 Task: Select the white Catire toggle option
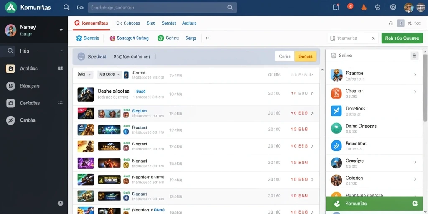pos(285,56)
